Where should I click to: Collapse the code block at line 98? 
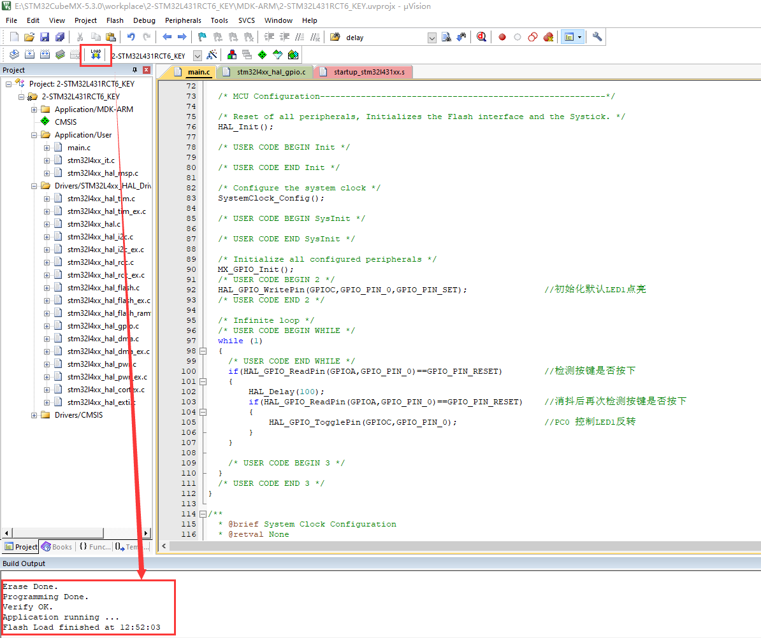tap(203, 351)
